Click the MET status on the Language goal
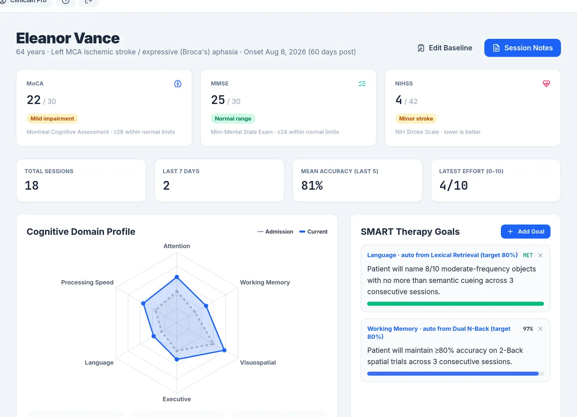 (528, 255)
